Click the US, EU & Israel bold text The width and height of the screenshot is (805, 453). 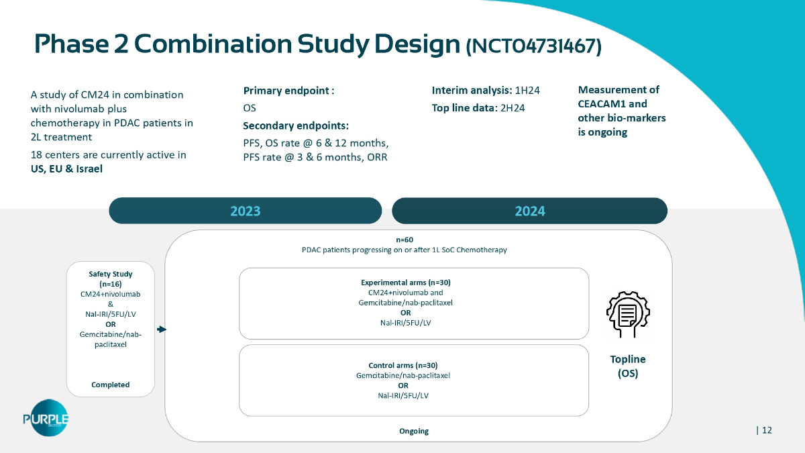tap(66, 168)
